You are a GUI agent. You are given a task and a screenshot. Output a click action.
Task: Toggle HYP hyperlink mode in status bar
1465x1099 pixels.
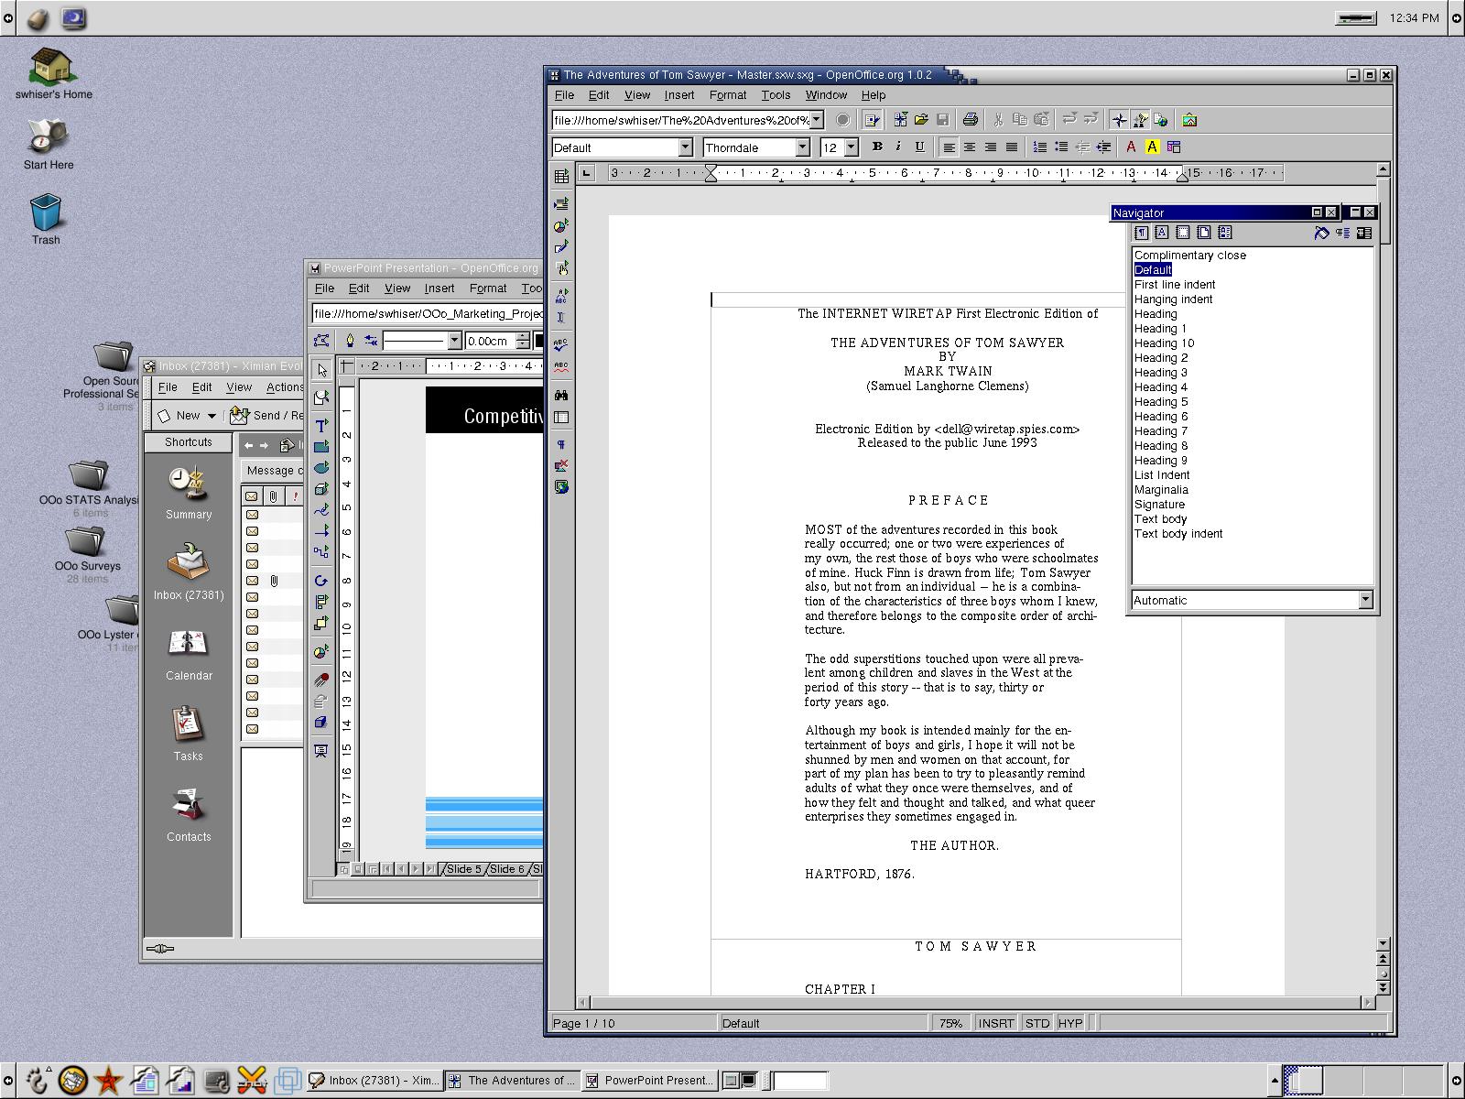coord(1069,1023)
